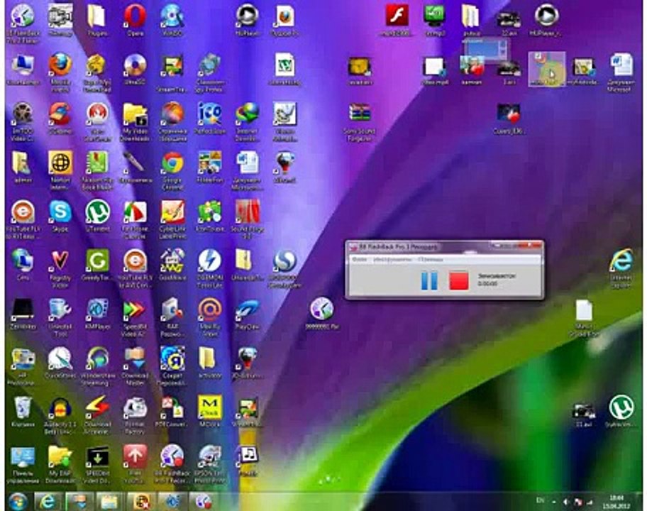Select the Wondershare Streaming headphones icon
The image size is (647, 511).
97,366
